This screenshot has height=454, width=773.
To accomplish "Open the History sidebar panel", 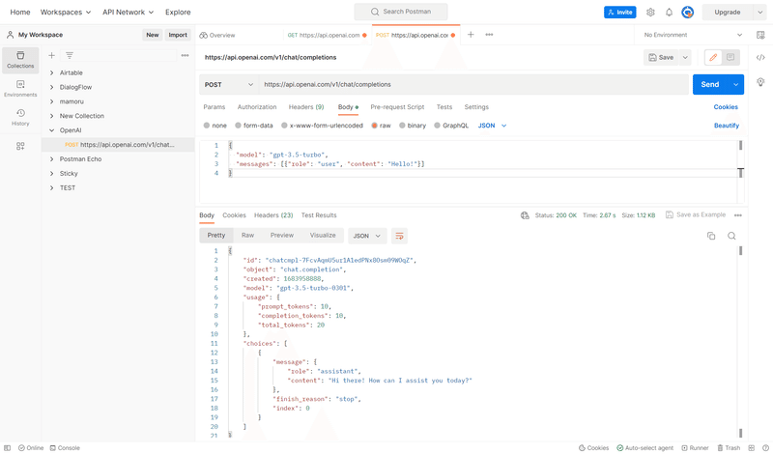I will 20,117.
